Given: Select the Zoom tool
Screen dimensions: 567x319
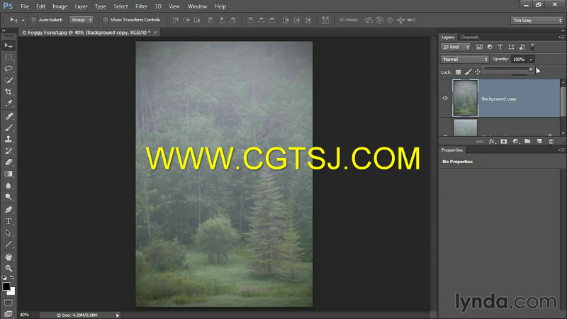Looking at the screenshot, I should [9, 269].
